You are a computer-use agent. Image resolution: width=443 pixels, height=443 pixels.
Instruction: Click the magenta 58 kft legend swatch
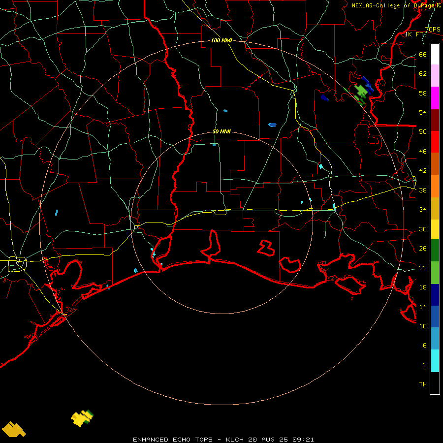pos(435,98)
